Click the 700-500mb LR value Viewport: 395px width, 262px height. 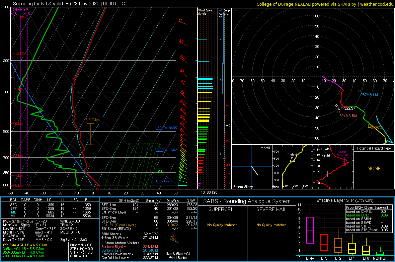(x=23, y=256)
